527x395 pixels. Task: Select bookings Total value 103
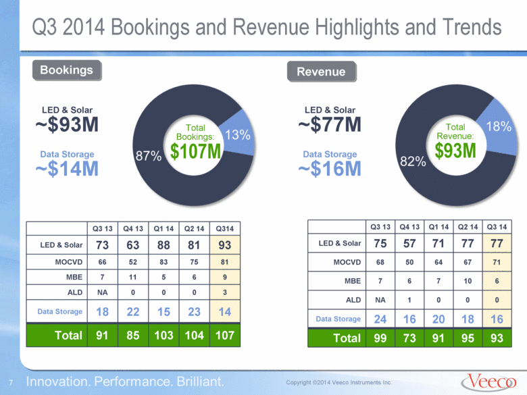click(x=164, y=335)
